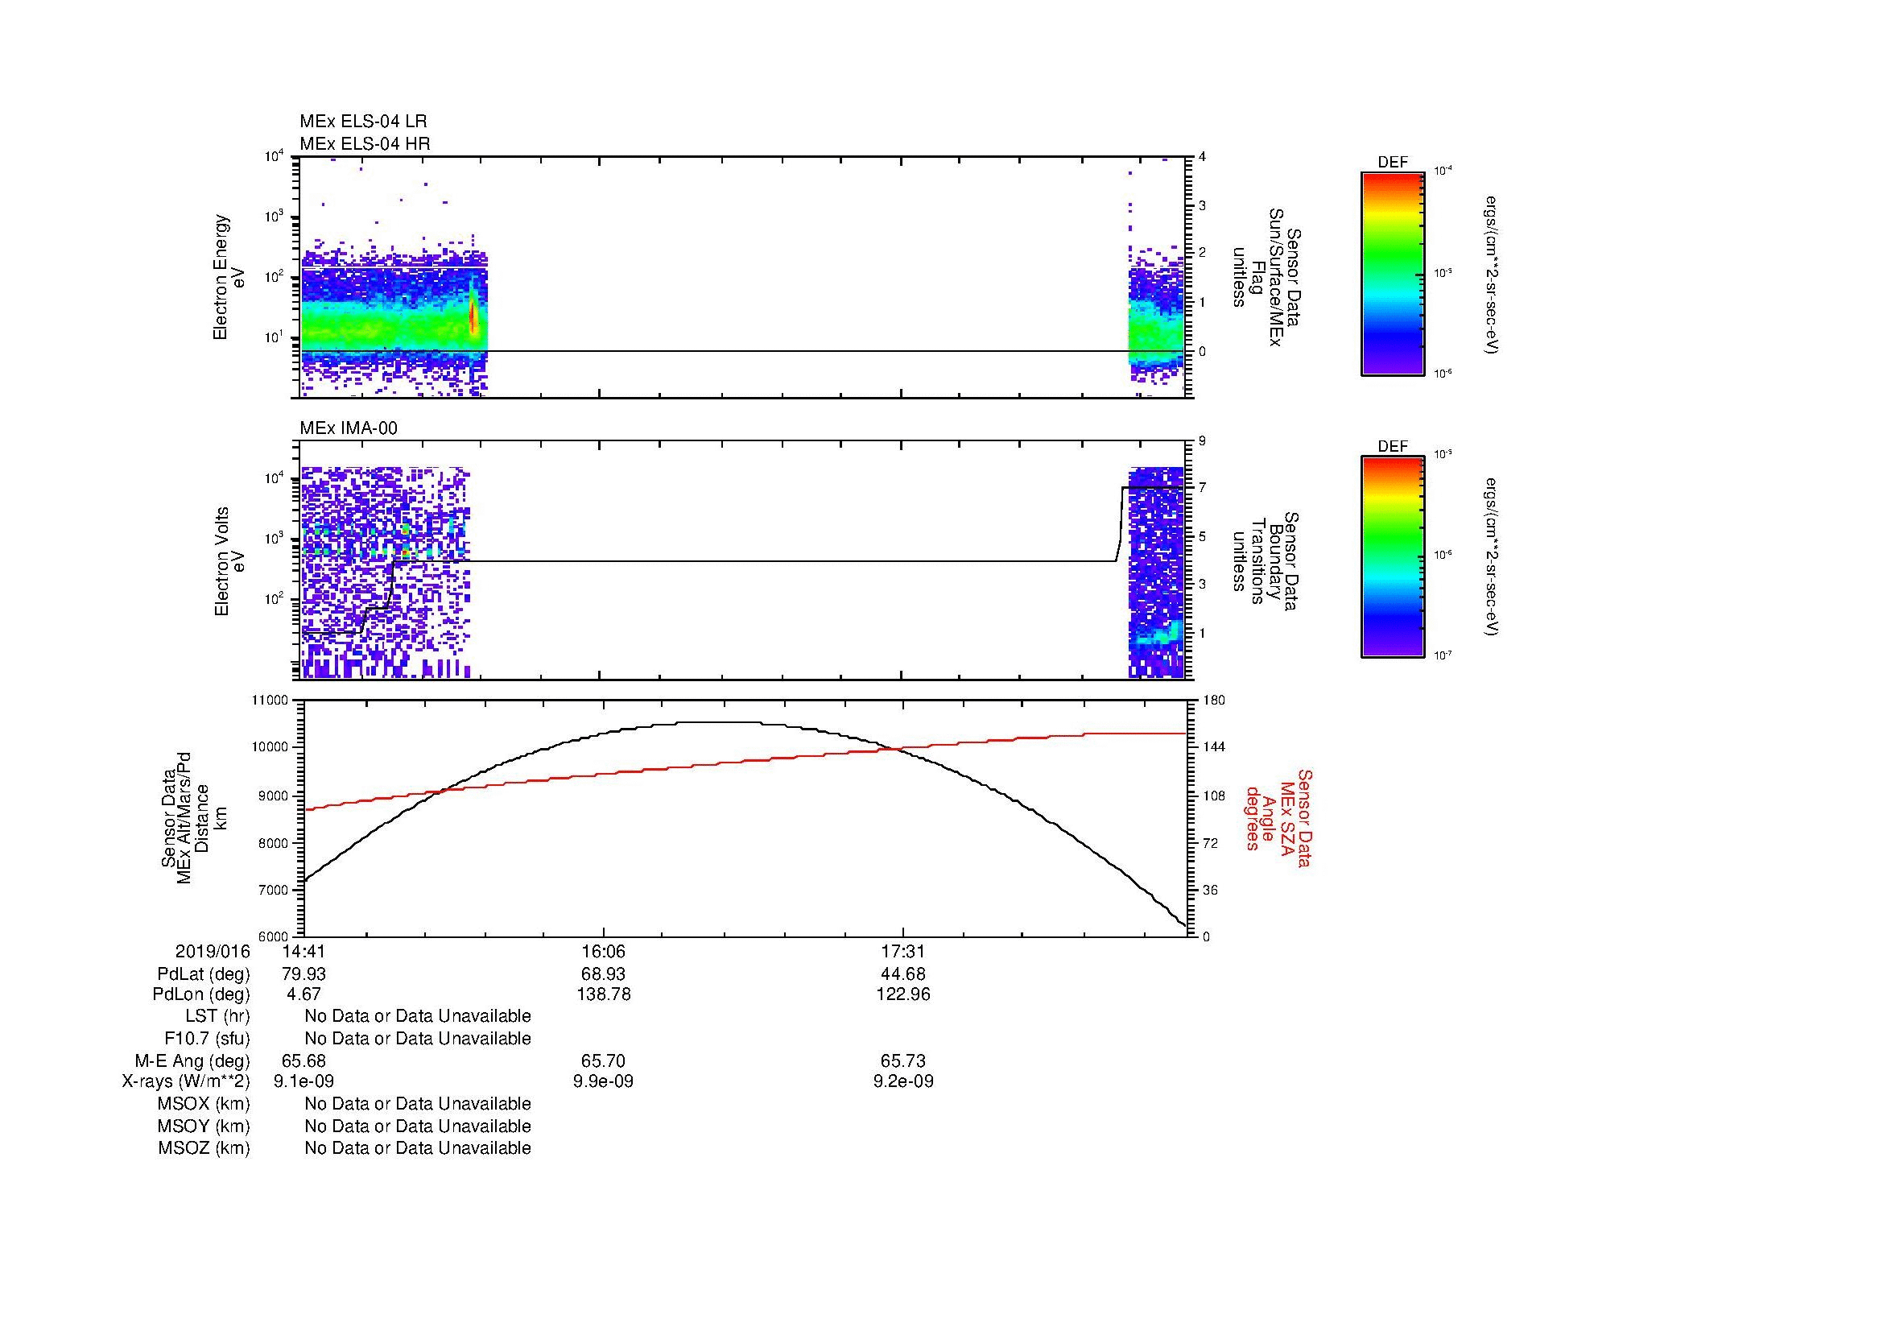
Task: Click the 'Boundary Transitions unitless' axis label
Action: click(x=1267, y=561)
